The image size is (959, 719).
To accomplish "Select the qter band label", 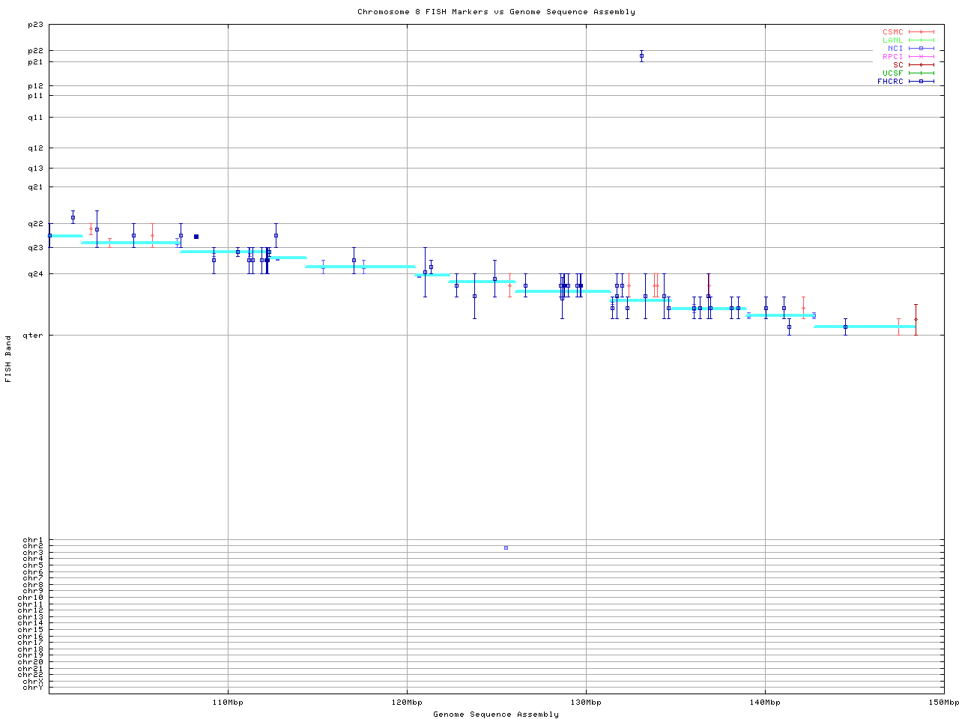I will click(x=34, y=335).
